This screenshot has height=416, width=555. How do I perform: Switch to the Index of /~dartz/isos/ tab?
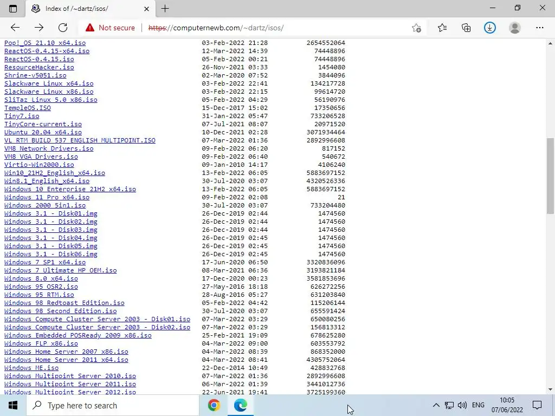(91, 9)
